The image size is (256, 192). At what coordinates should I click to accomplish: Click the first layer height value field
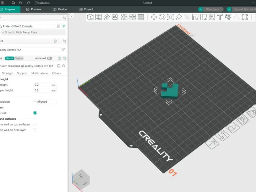coord(45,91)
